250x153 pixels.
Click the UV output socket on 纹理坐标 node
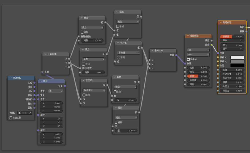click(34, 91)
